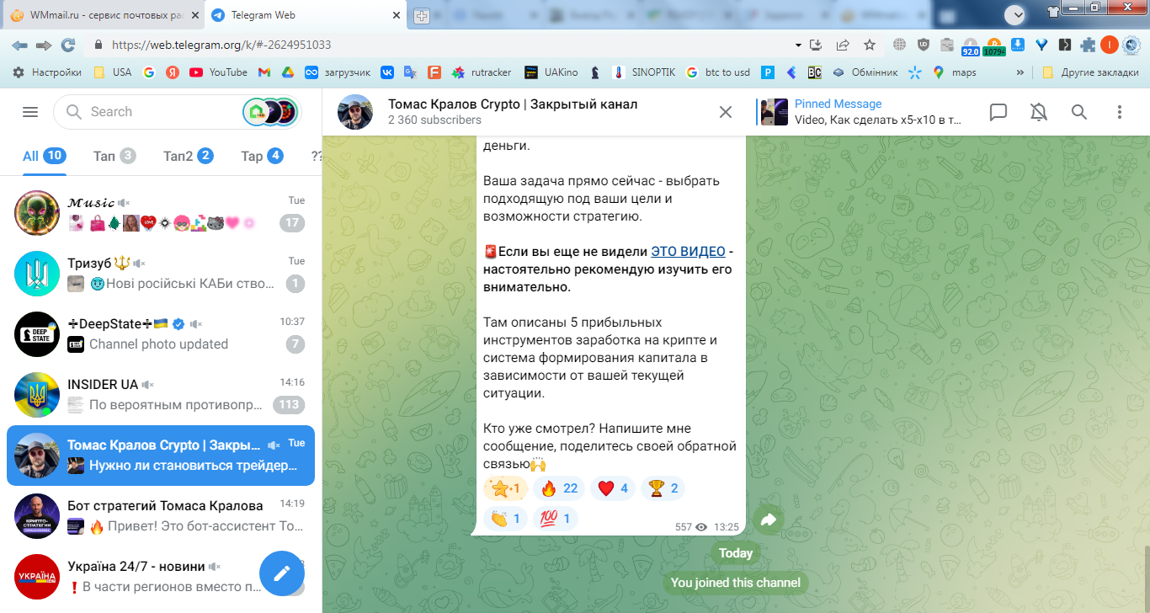Screen dimensions: 1150x613
Task: Forward the post using the share arrow
Action: point(769,521)
